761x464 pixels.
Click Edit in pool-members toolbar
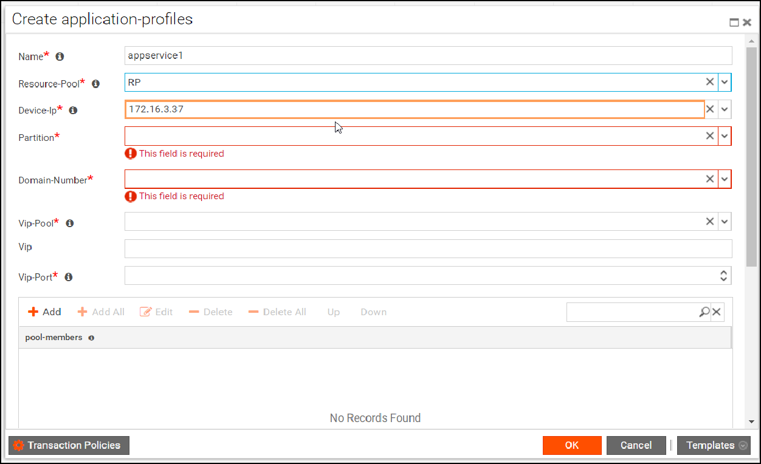click(x=156, y=312)
